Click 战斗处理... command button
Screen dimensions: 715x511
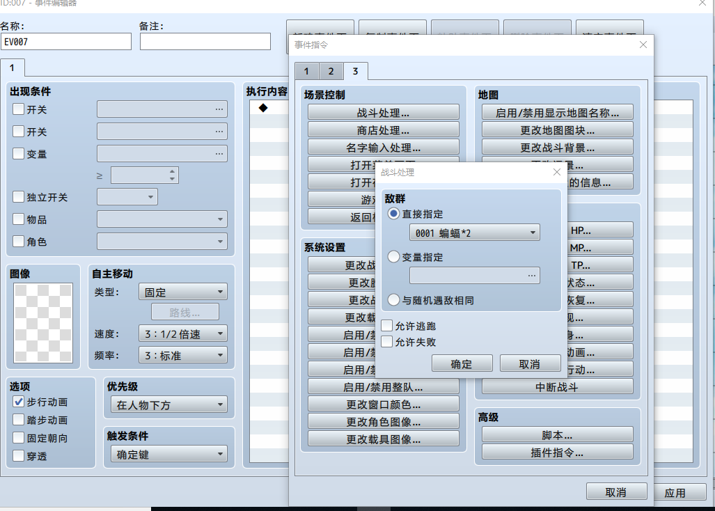click(383, 113)
